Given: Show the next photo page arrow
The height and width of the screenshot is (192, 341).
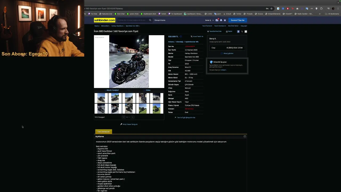Looking at the screenshot, I should [132, 117].
